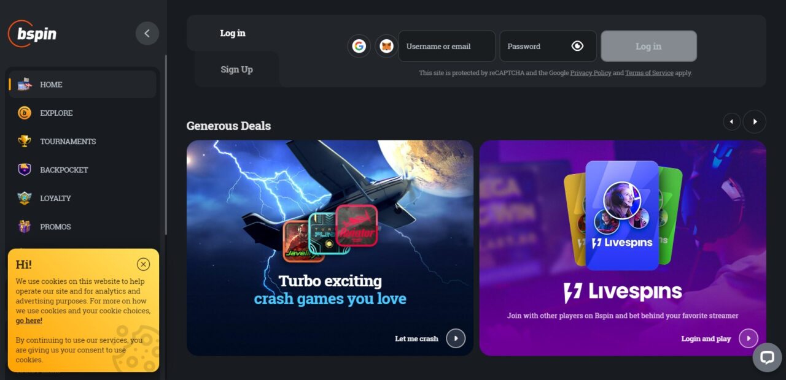Show the previous Generous Deals slide
Viewport: 786px width, 380px height.
[x=731, y=121]
